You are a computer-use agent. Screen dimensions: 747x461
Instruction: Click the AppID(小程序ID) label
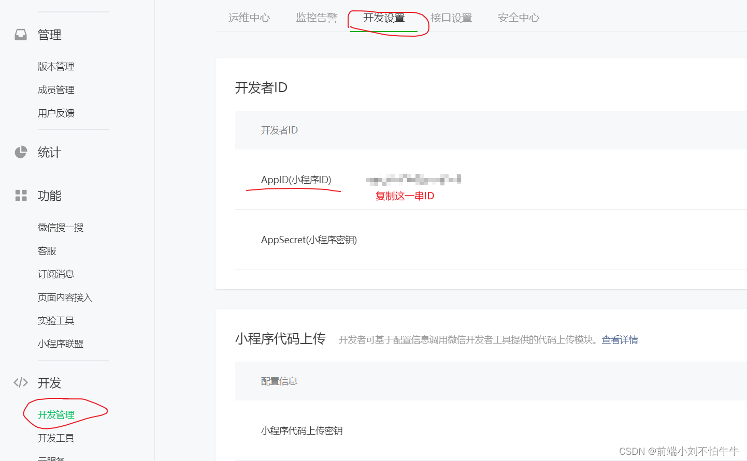[296, 180]
